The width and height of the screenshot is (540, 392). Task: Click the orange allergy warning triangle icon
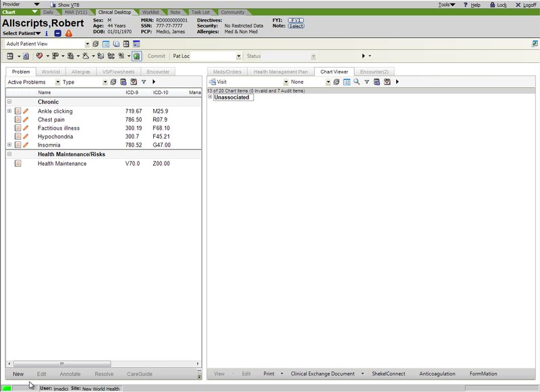click(x=69, y=33)
